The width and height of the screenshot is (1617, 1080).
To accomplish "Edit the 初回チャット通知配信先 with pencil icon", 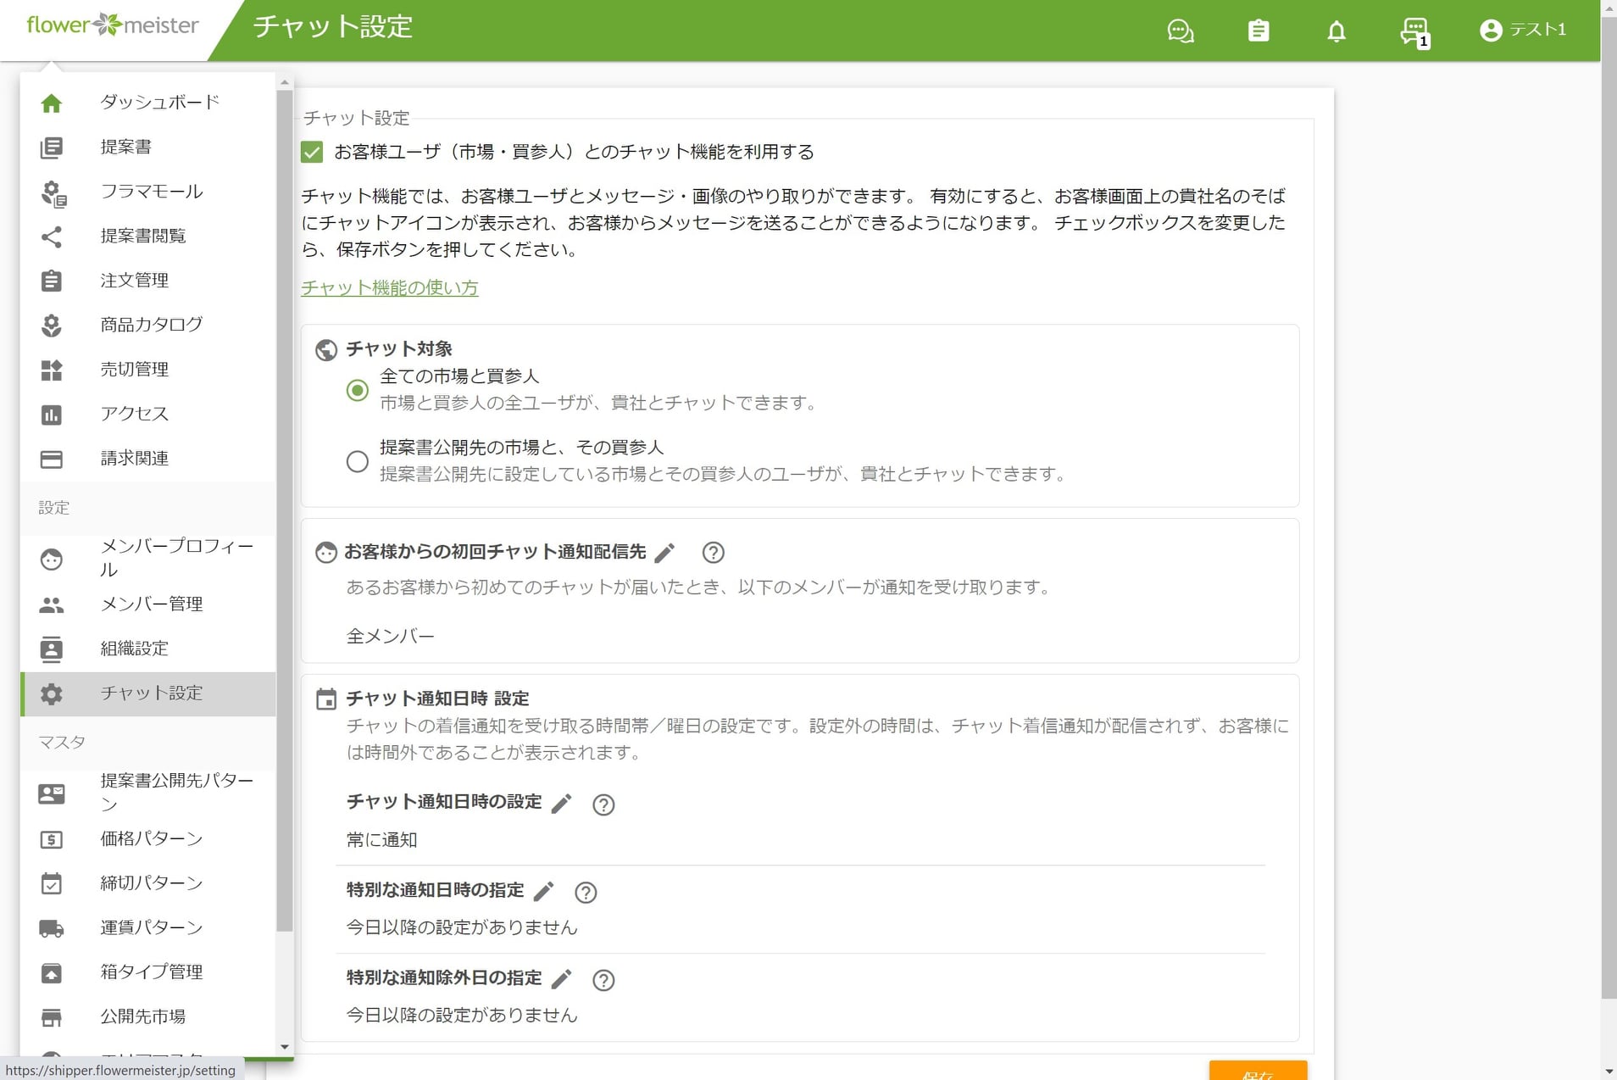I will [665, 553].
